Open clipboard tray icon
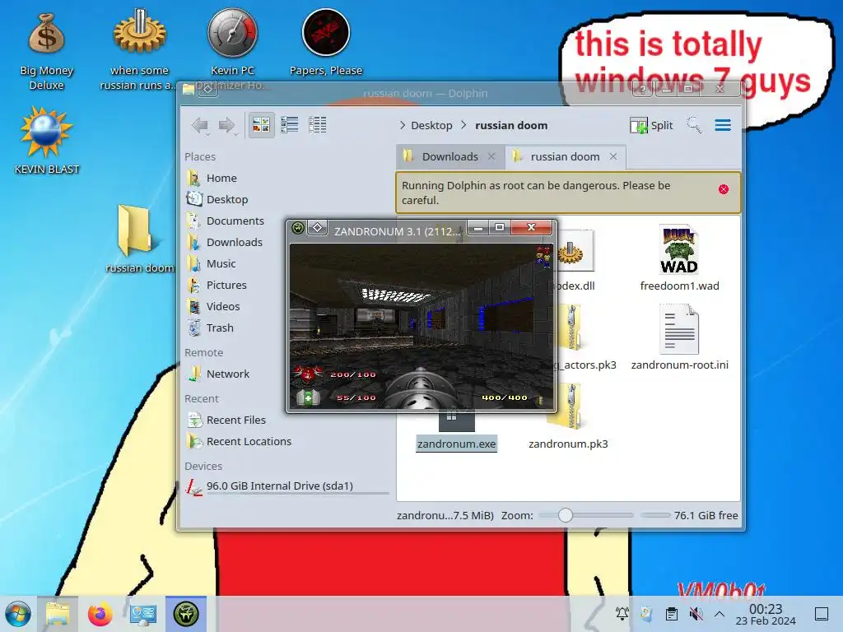Image resolution: width=843 pixels, height=632 pixels. tap(672, 614)
